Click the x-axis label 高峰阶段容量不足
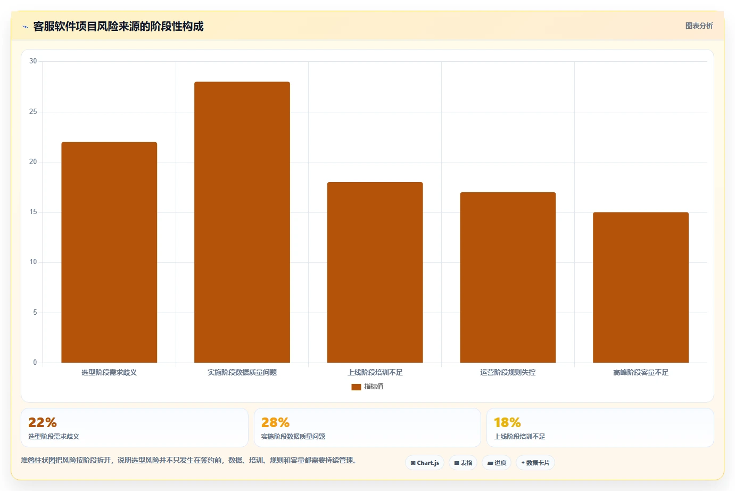The height and width of the screenshot is (491, 735). coord(641,372)
